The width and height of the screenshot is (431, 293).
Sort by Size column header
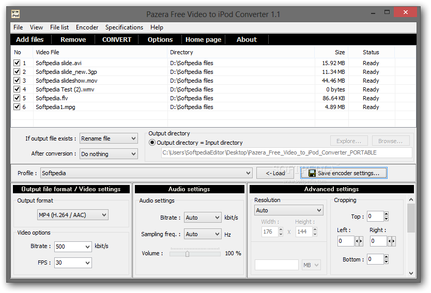331,52
